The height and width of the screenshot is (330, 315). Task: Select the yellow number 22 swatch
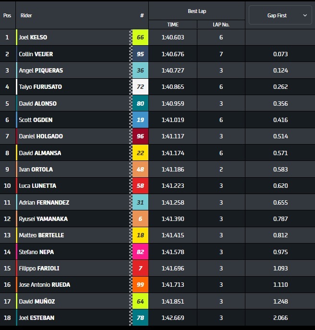click(140, 153)
